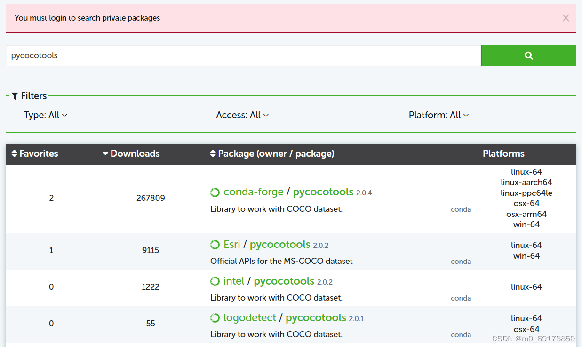The width and height of the screenshot is (582, 347).
Task: Click the filter funnel icon beside Filters
Action: click(15, 95)
